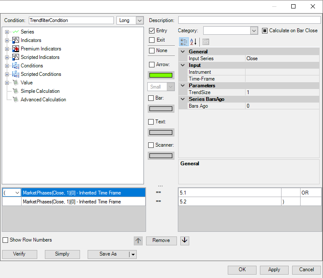Move condition row down with arrow button
This screenshot has height=278, width=323.
coord(185,241)
